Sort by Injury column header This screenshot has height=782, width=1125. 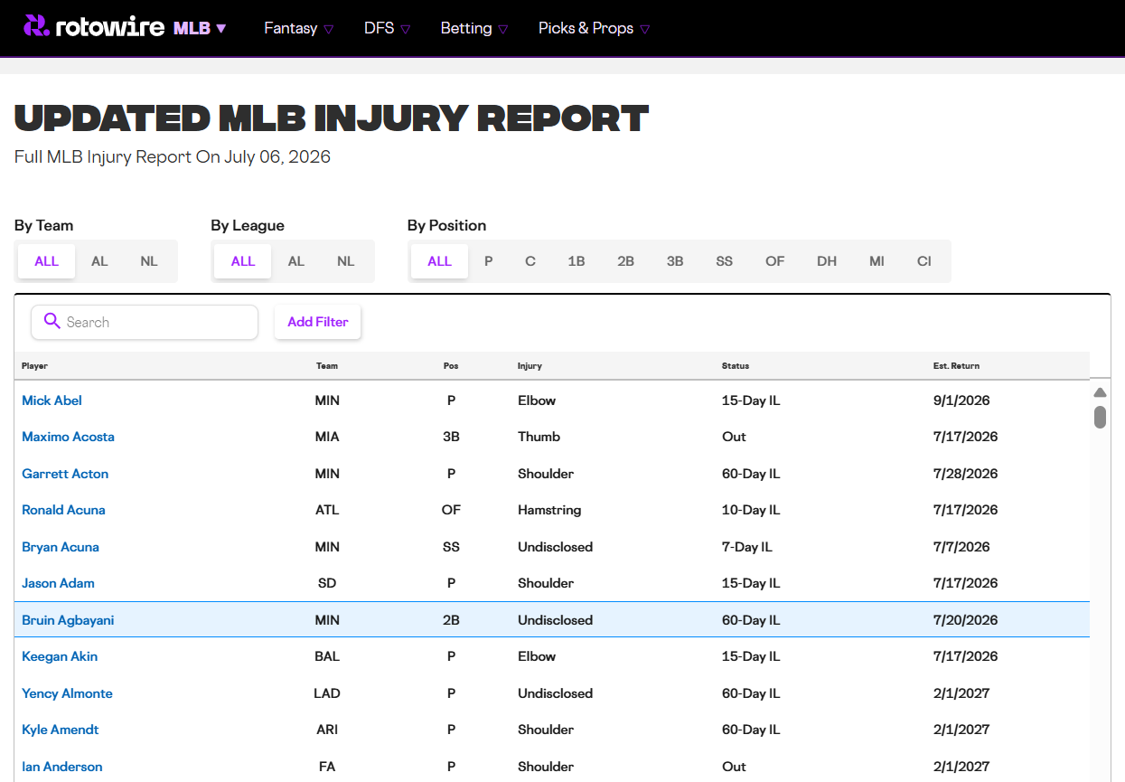point(530,366)
